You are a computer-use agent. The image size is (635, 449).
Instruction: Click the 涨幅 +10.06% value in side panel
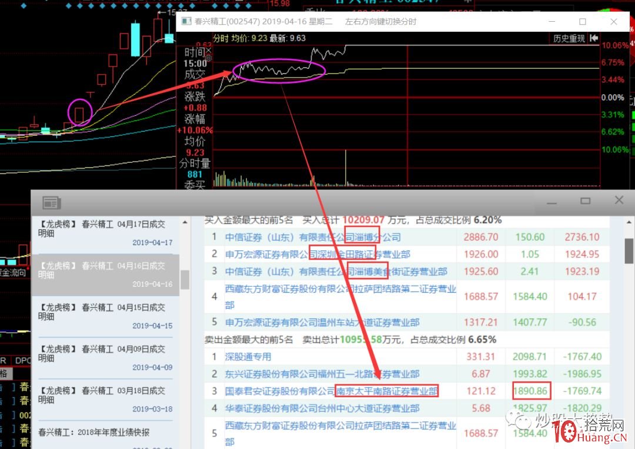195,130
